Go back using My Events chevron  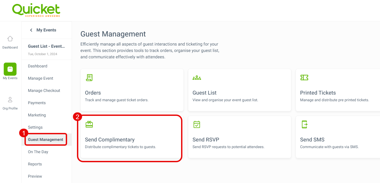[x=31, y=30]
